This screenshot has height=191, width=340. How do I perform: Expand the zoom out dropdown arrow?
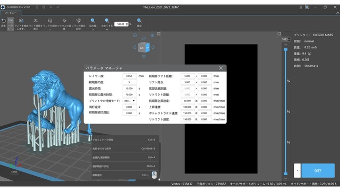(x=139, y=30)
